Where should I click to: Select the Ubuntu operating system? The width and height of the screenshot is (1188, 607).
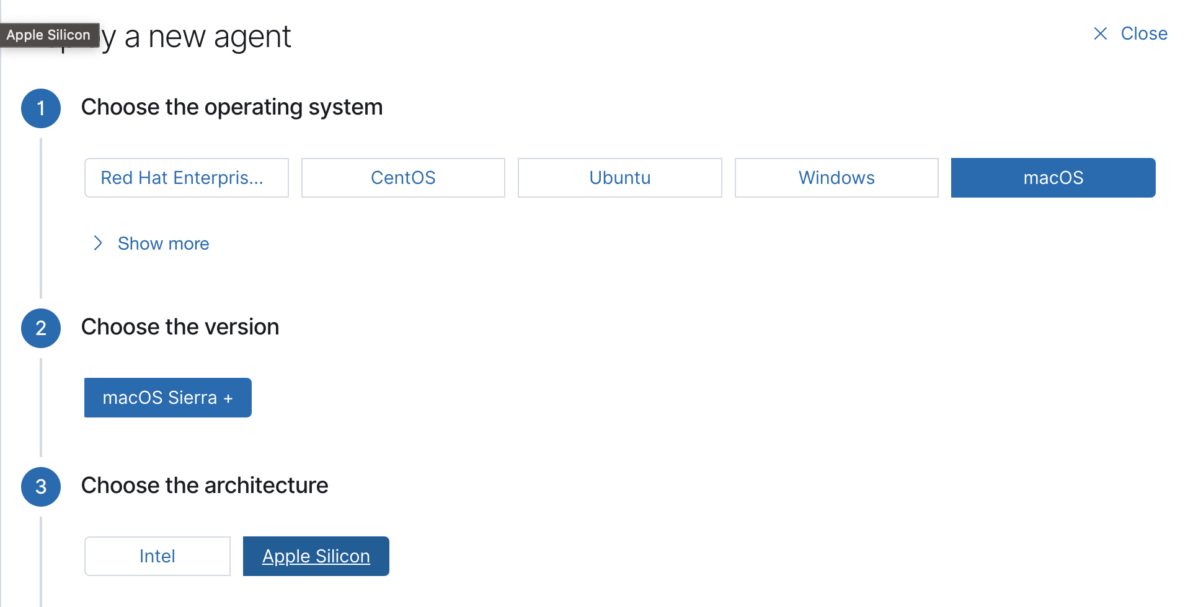(x=619, y=178)
